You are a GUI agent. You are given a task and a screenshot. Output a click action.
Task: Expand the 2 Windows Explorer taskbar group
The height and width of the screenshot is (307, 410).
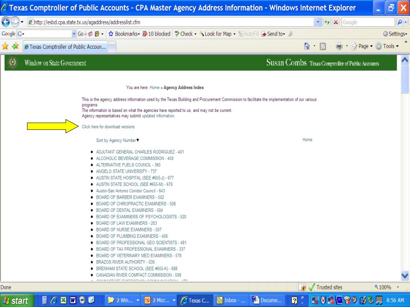[x=123, y=301]
